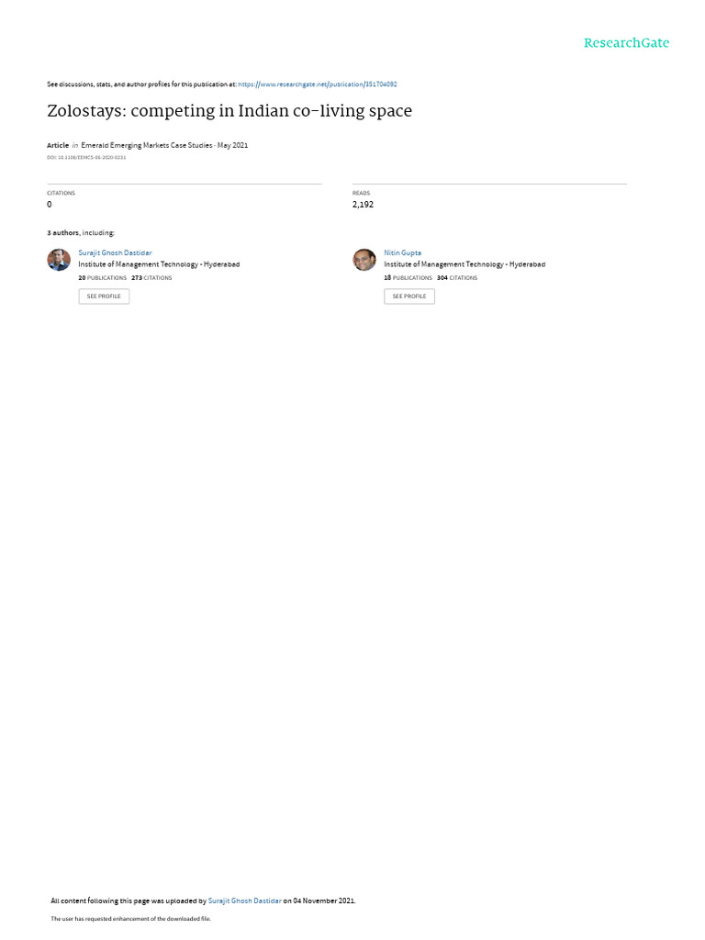The height and width of the screenshot is (940, 705).
Task: Click the citations count 0
Action: 50,205
